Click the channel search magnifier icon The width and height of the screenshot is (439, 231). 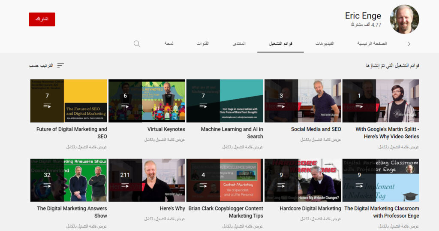point(137,44)
